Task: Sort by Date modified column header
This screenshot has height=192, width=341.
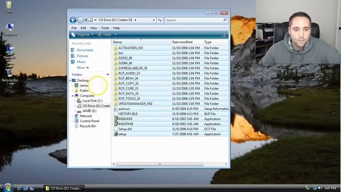Action: 186,42
